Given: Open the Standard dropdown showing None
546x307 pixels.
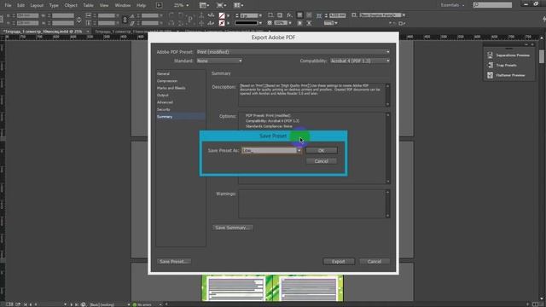Looking at the screenshot, I should (x=219, y=61).
